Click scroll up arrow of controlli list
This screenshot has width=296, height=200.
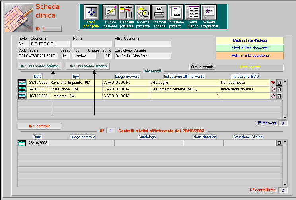(285, 142)
